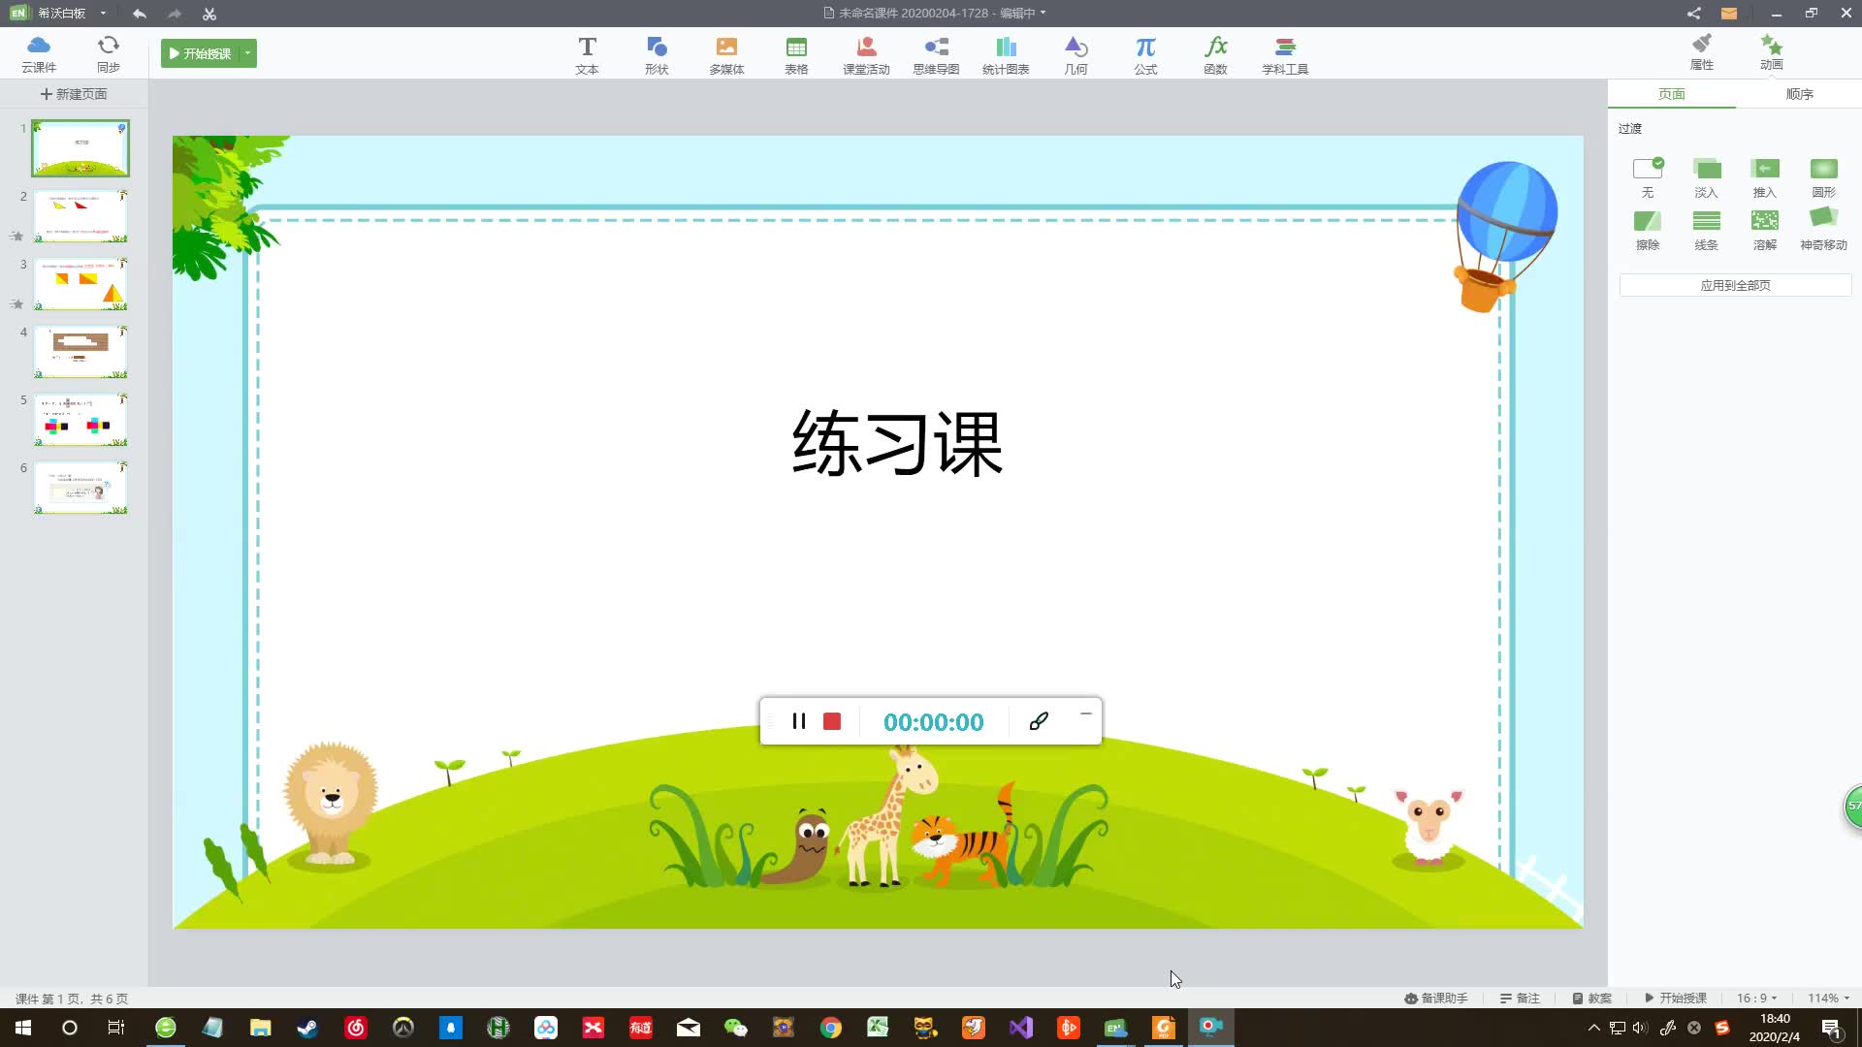1862x1047 pixels.
Task: Open 课堂活动 classroom activities
Action: [866, 55]
